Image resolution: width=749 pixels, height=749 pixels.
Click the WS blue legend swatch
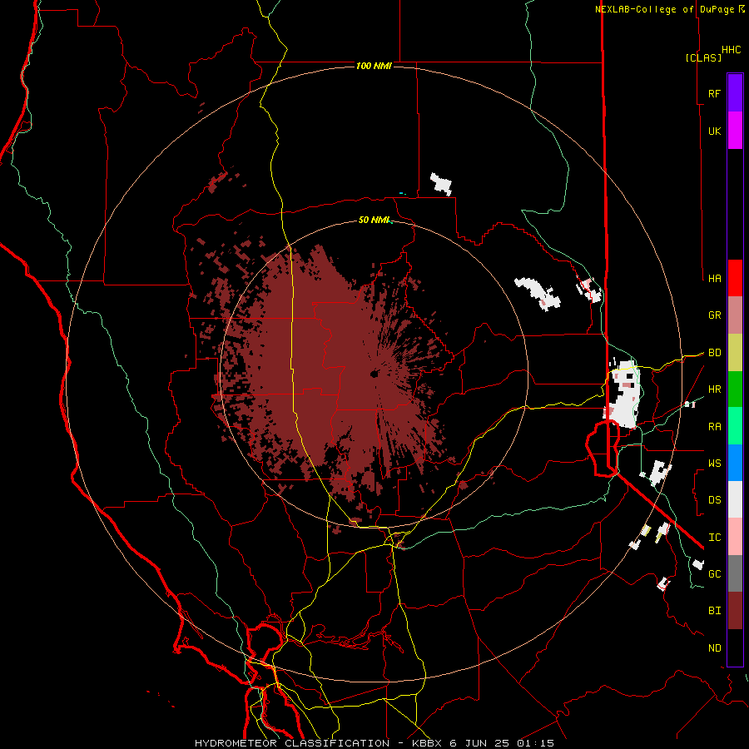point(735,463)
